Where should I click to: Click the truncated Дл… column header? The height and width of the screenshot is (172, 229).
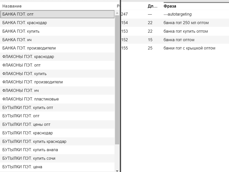[x=153, y=6]
